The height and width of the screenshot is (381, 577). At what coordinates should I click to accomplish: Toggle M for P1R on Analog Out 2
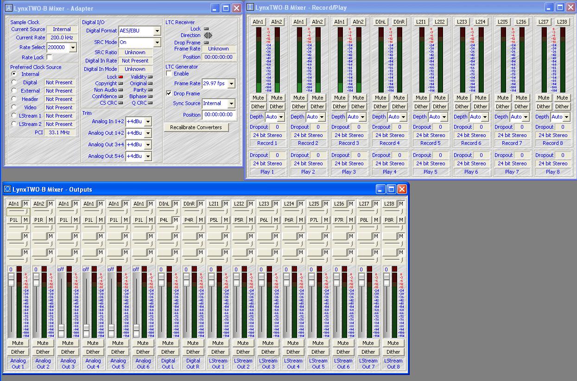pyautogui.click(x=51, y=220)
